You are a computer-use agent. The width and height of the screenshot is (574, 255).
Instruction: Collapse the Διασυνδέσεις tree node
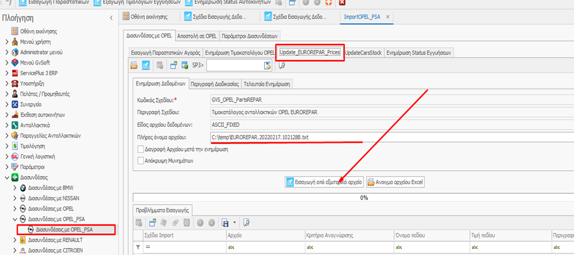(x=6, y=177)
